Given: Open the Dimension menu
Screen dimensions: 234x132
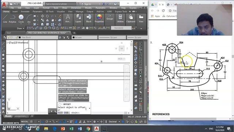Looking at the screenshot, I should (76, 8).
